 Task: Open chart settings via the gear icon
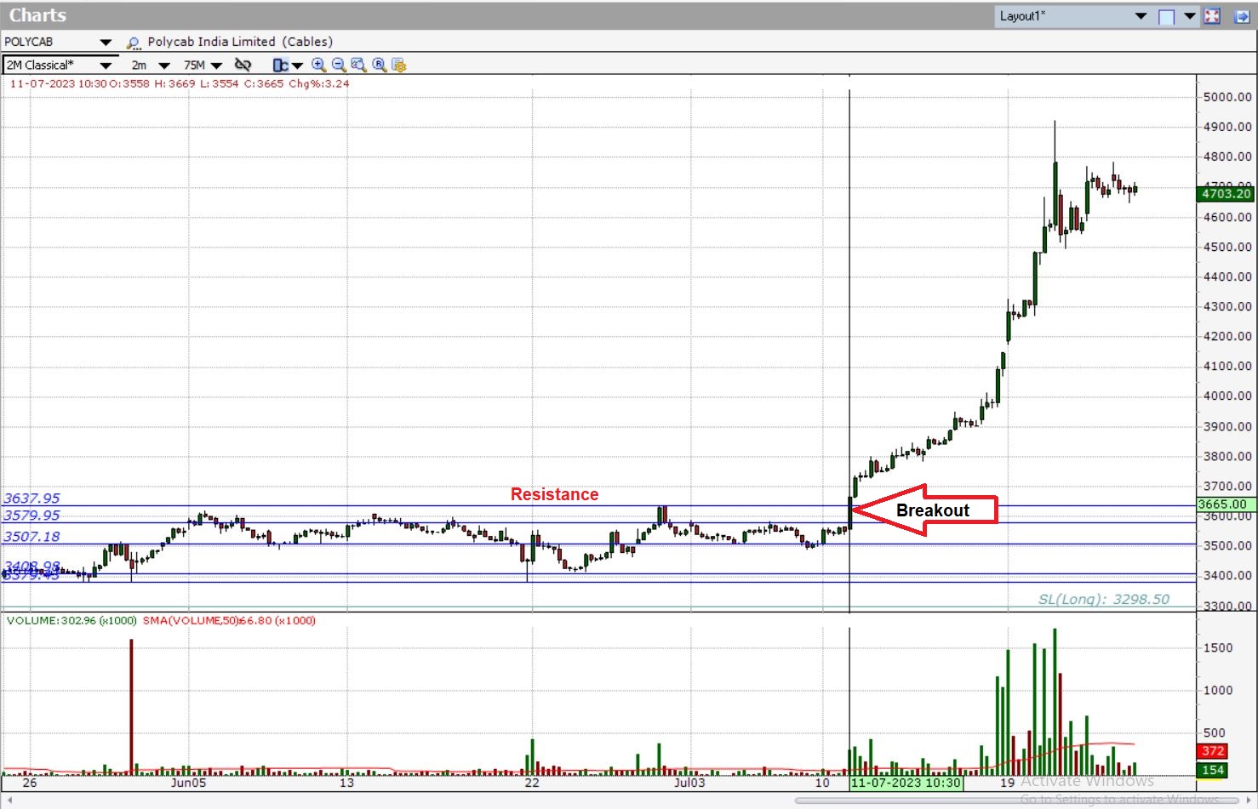click(398, 65)
